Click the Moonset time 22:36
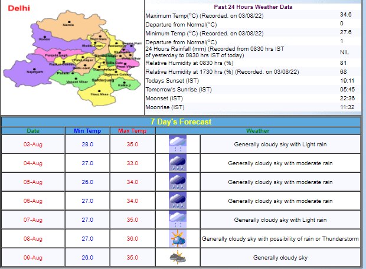This screenshot has height=269, width=366. [347, 99]
